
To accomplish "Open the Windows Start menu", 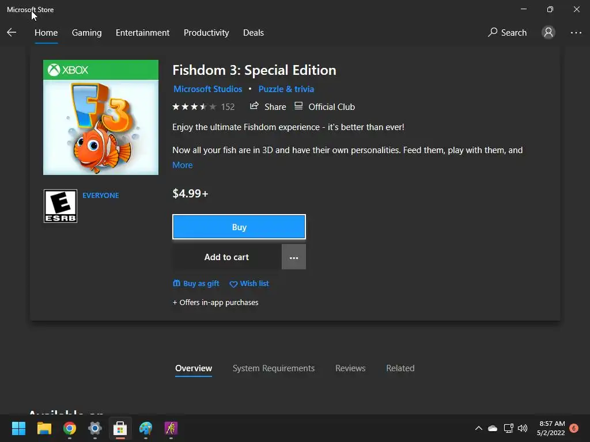I will tap(18, 428).
